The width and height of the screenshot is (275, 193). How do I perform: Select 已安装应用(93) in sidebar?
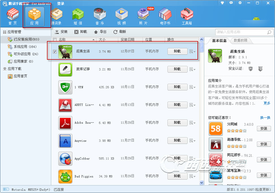pyautogui.click(x=26, y=39)
